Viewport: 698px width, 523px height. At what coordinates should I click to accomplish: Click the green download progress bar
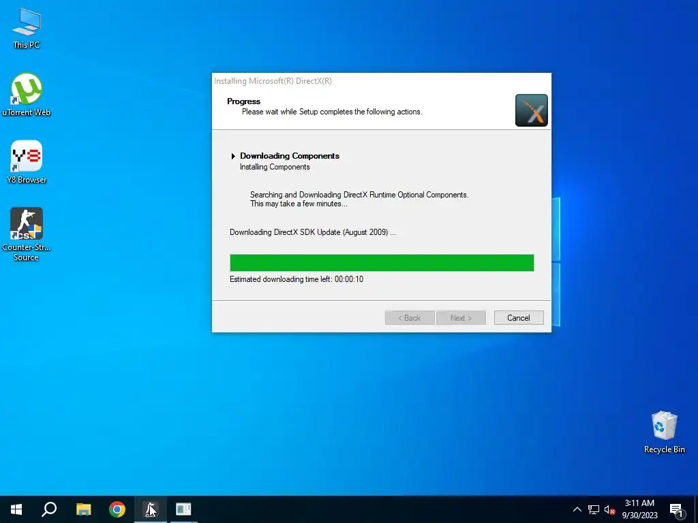click(x=382, y=263)
